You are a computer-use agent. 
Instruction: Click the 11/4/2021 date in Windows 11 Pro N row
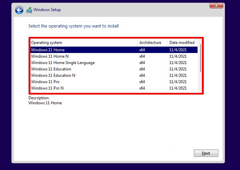178,88
